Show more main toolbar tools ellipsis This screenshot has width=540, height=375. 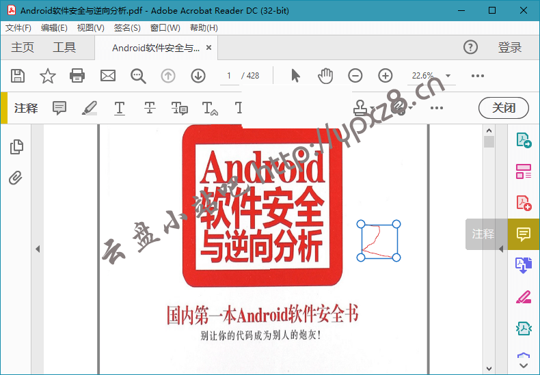[x=478, y=76]
